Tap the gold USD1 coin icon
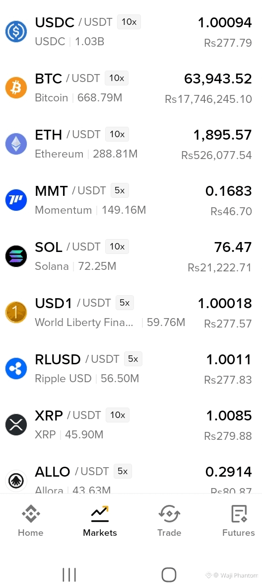Viewport: 262px width, 583px height. click(16, 312)
